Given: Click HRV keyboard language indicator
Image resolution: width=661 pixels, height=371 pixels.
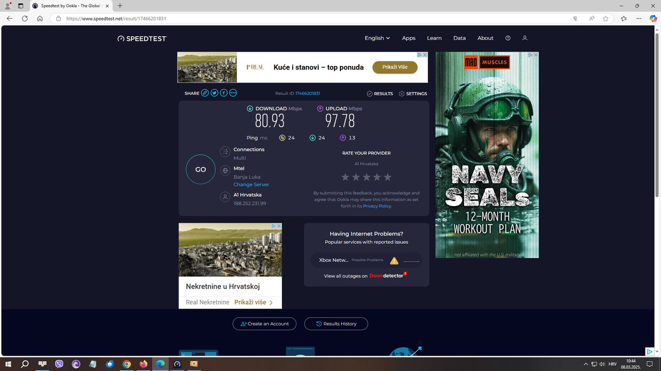Looking at the screenshot, I should [612, 364].
